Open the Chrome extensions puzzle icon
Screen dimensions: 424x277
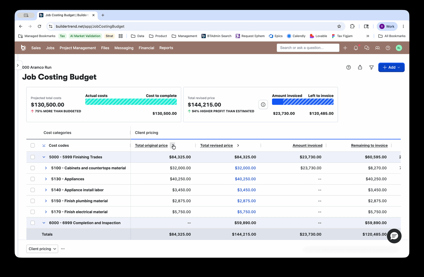352,27
